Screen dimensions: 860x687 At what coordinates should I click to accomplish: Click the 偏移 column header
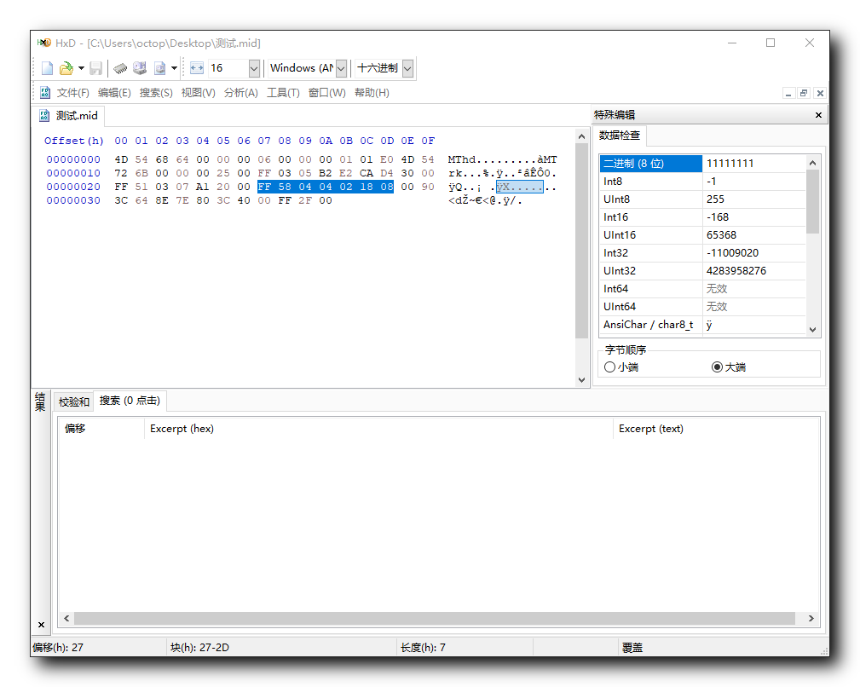click(101, 429)
